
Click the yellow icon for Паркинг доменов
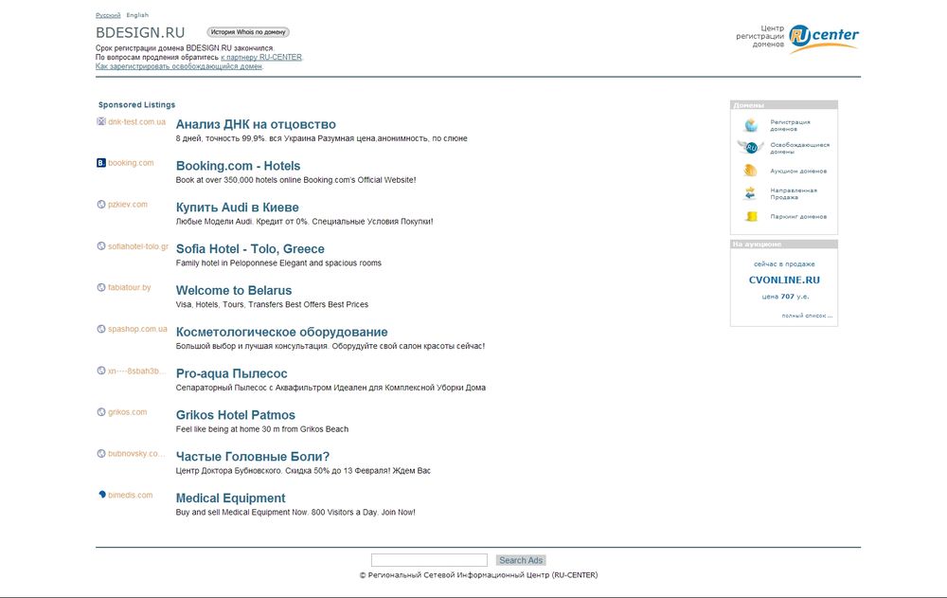pyautogui.click(x=751, y=216)
